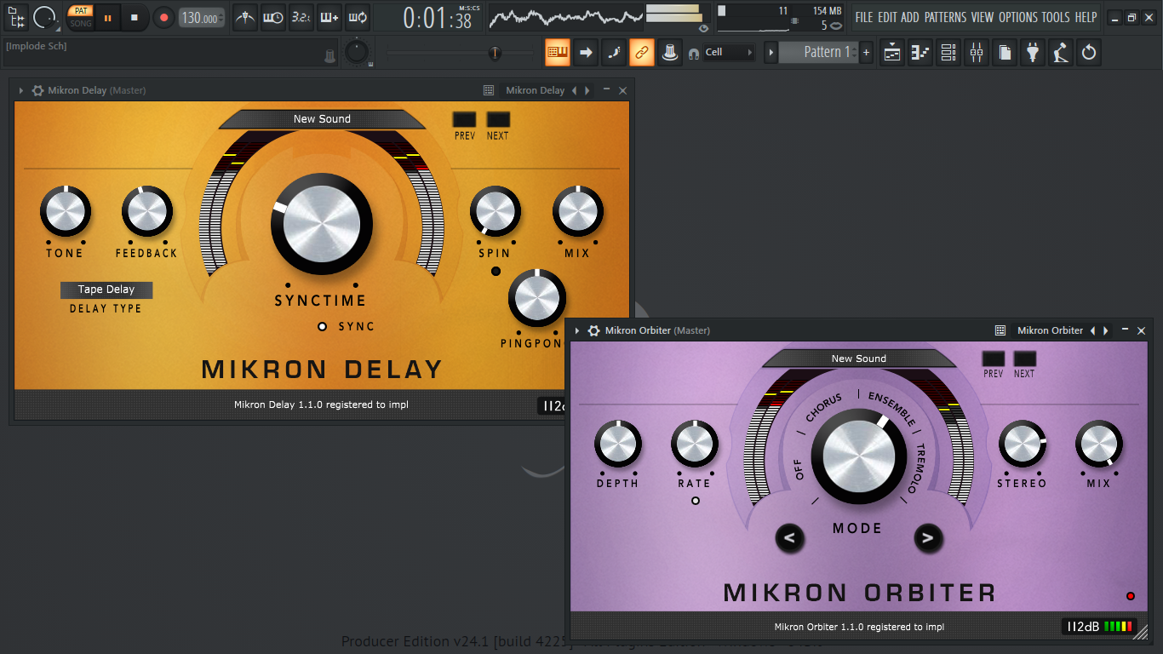Click the eye icon under output meter
The height and width of the screenshot is (654, 1163).
(703, 27)
